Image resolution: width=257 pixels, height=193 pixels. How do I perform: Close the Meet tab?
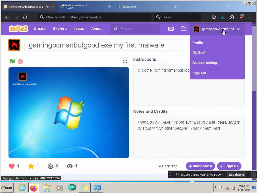(109, 7)
